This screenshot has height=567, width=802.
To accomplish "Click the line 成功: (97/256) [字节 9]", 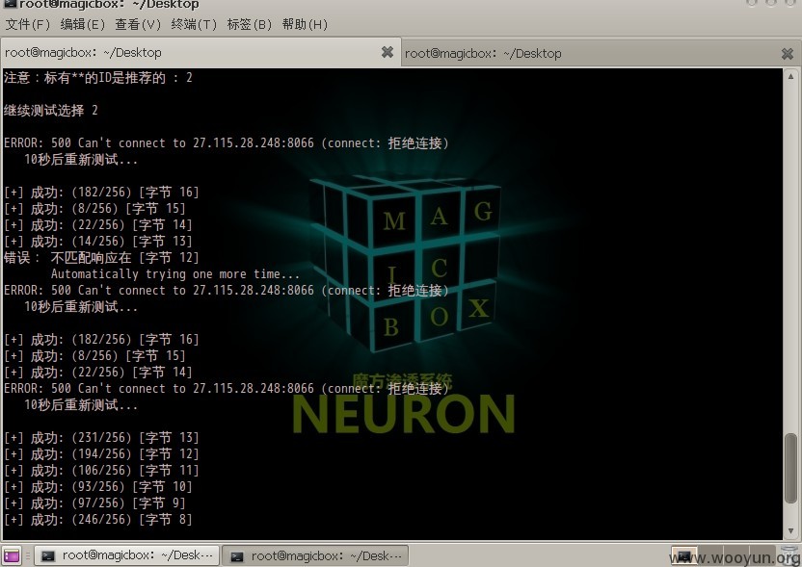I will click(x=94, y=503).
